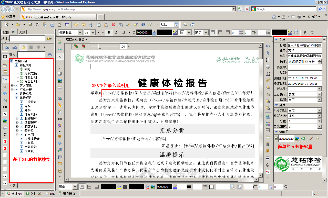Switch to the XML(X) bottom tab
Viewport: 328px width, 198px height.
pyautogui.click(x=50, y=194)
